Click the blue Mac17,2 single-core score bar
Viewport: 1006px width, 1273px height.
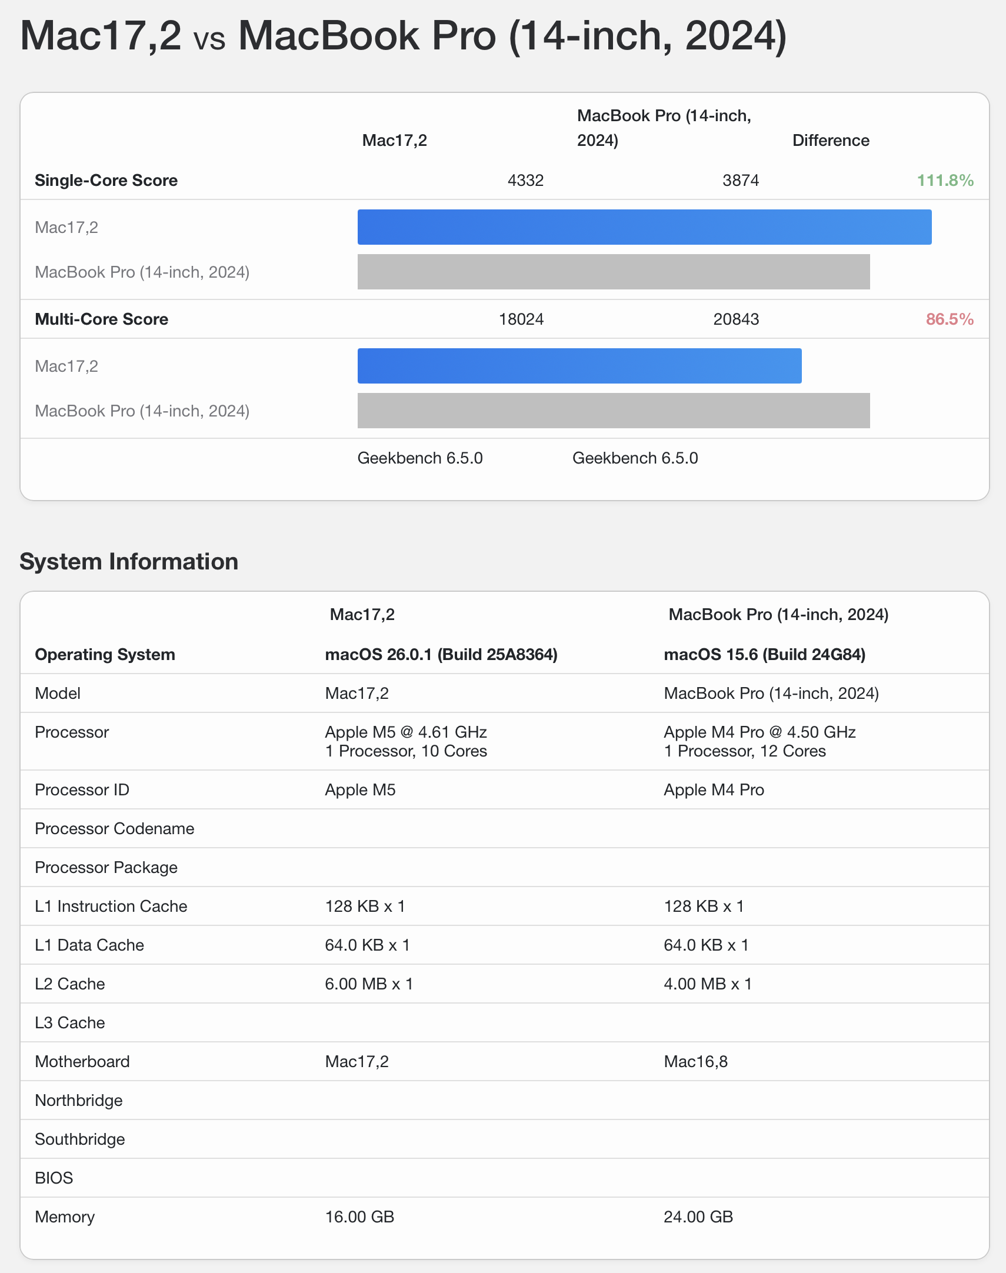(x=644, y=226)
